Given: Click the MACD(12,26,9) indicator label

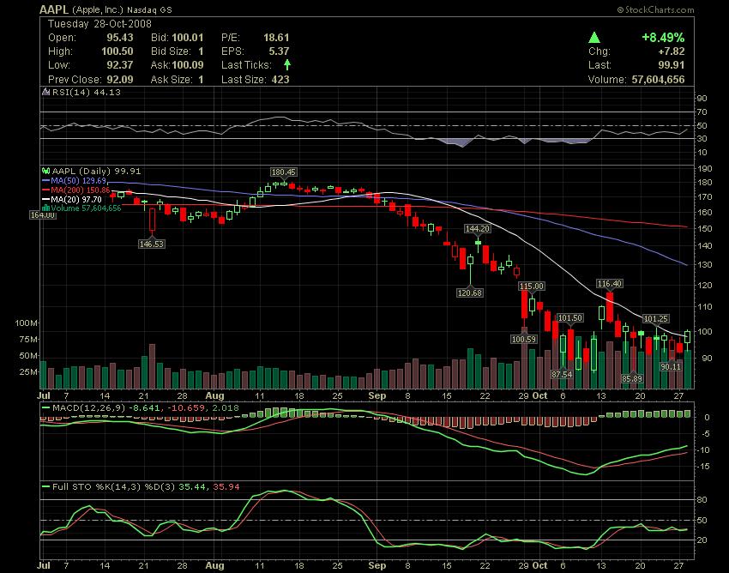Looking at the screenshot, I should (89, 408).
